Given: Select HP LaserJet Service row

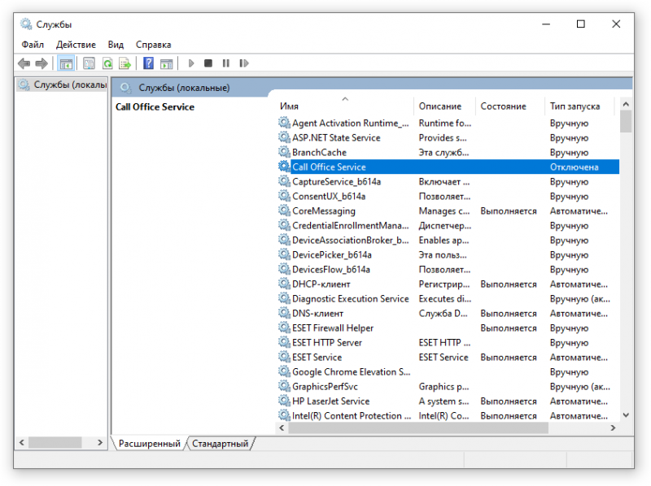Looking at the screenshot, I should [448, 401].
